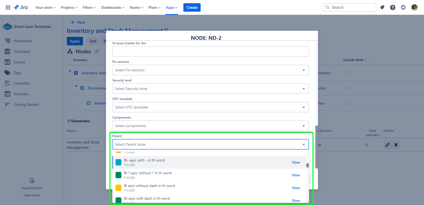Open the Projects menu

69,7
